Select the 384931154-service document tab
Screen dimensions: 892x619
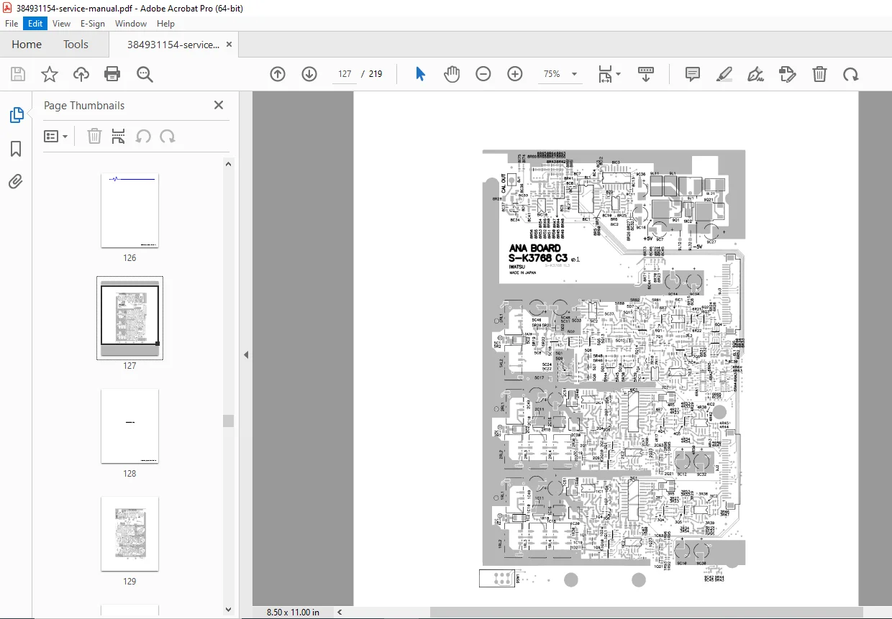[173, 45]
